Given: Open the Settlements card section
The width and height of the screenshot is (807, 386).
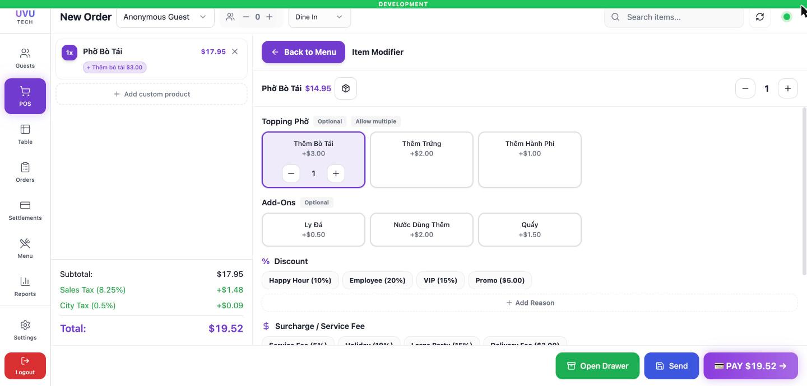Looking at the screenshot, I should coord(25,210).
